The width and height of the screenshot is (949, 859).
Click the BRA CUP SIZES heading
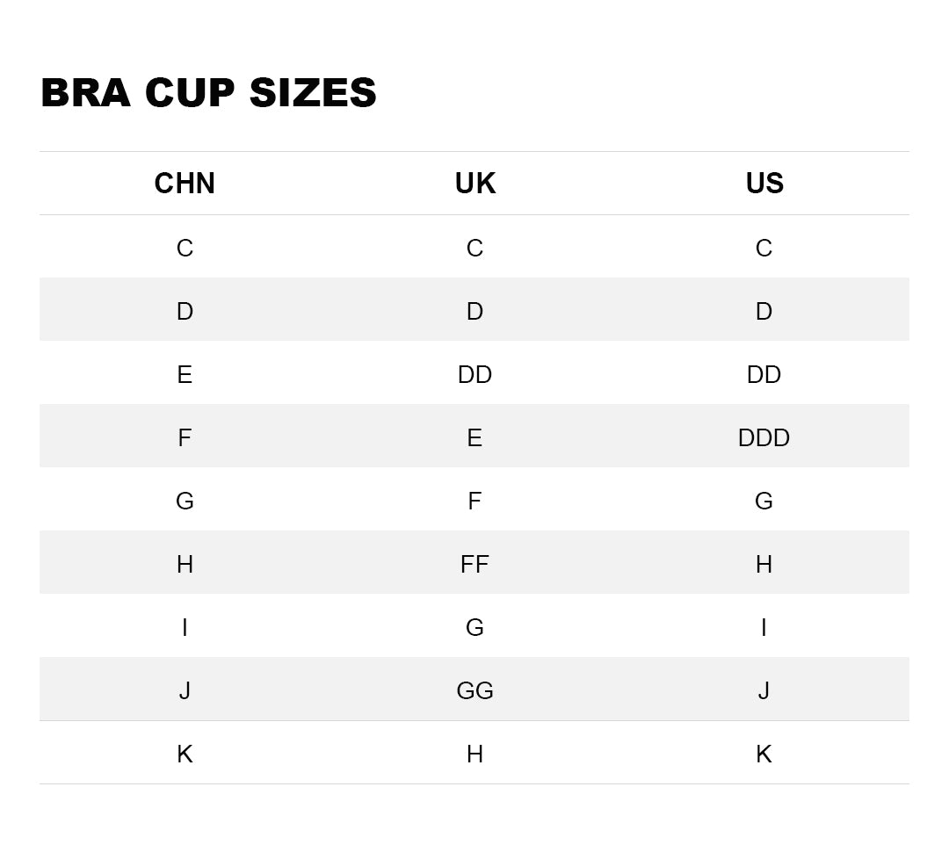pyautogui.click(x=208, y=93)
